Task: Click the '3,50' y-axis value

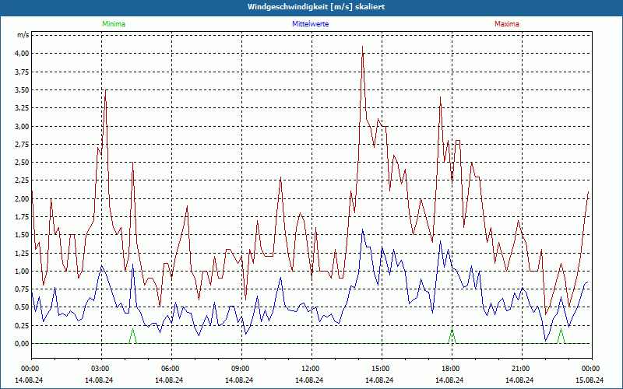Action: click(22, 89)
